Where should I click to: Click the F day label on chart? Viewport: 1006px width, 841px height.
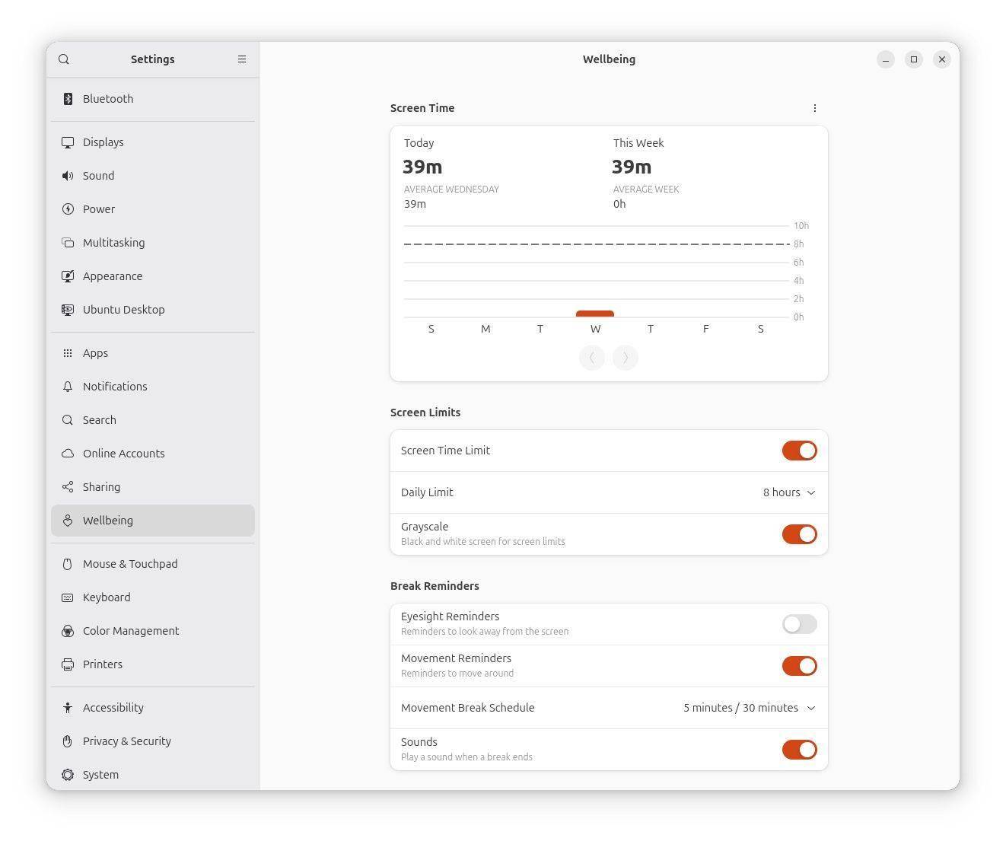pos(705,329)
